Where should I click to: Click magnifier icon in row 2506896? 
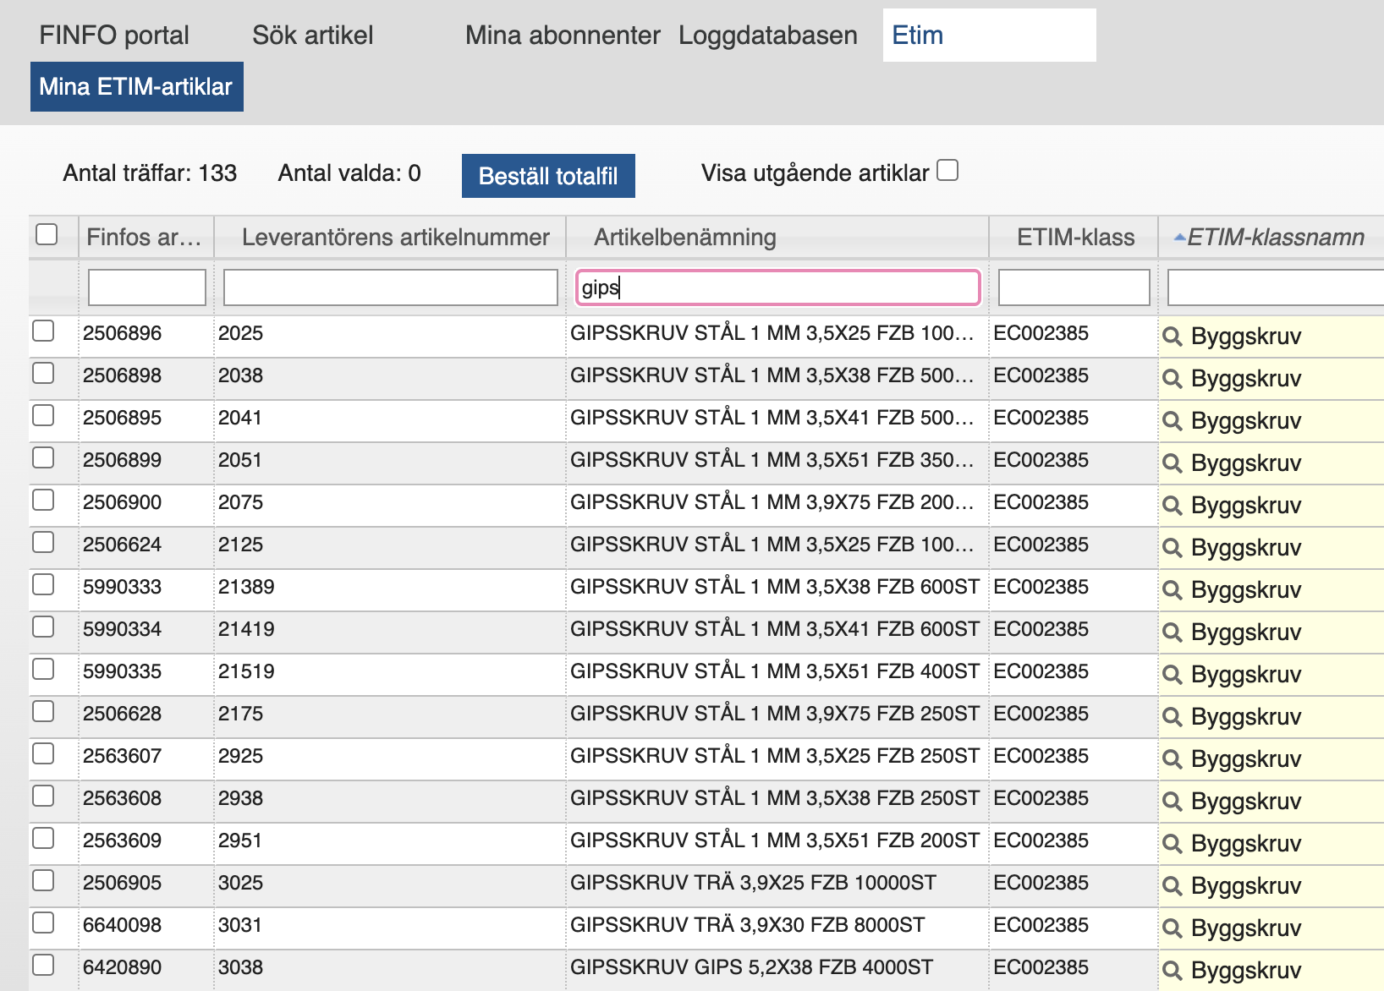1172,337
